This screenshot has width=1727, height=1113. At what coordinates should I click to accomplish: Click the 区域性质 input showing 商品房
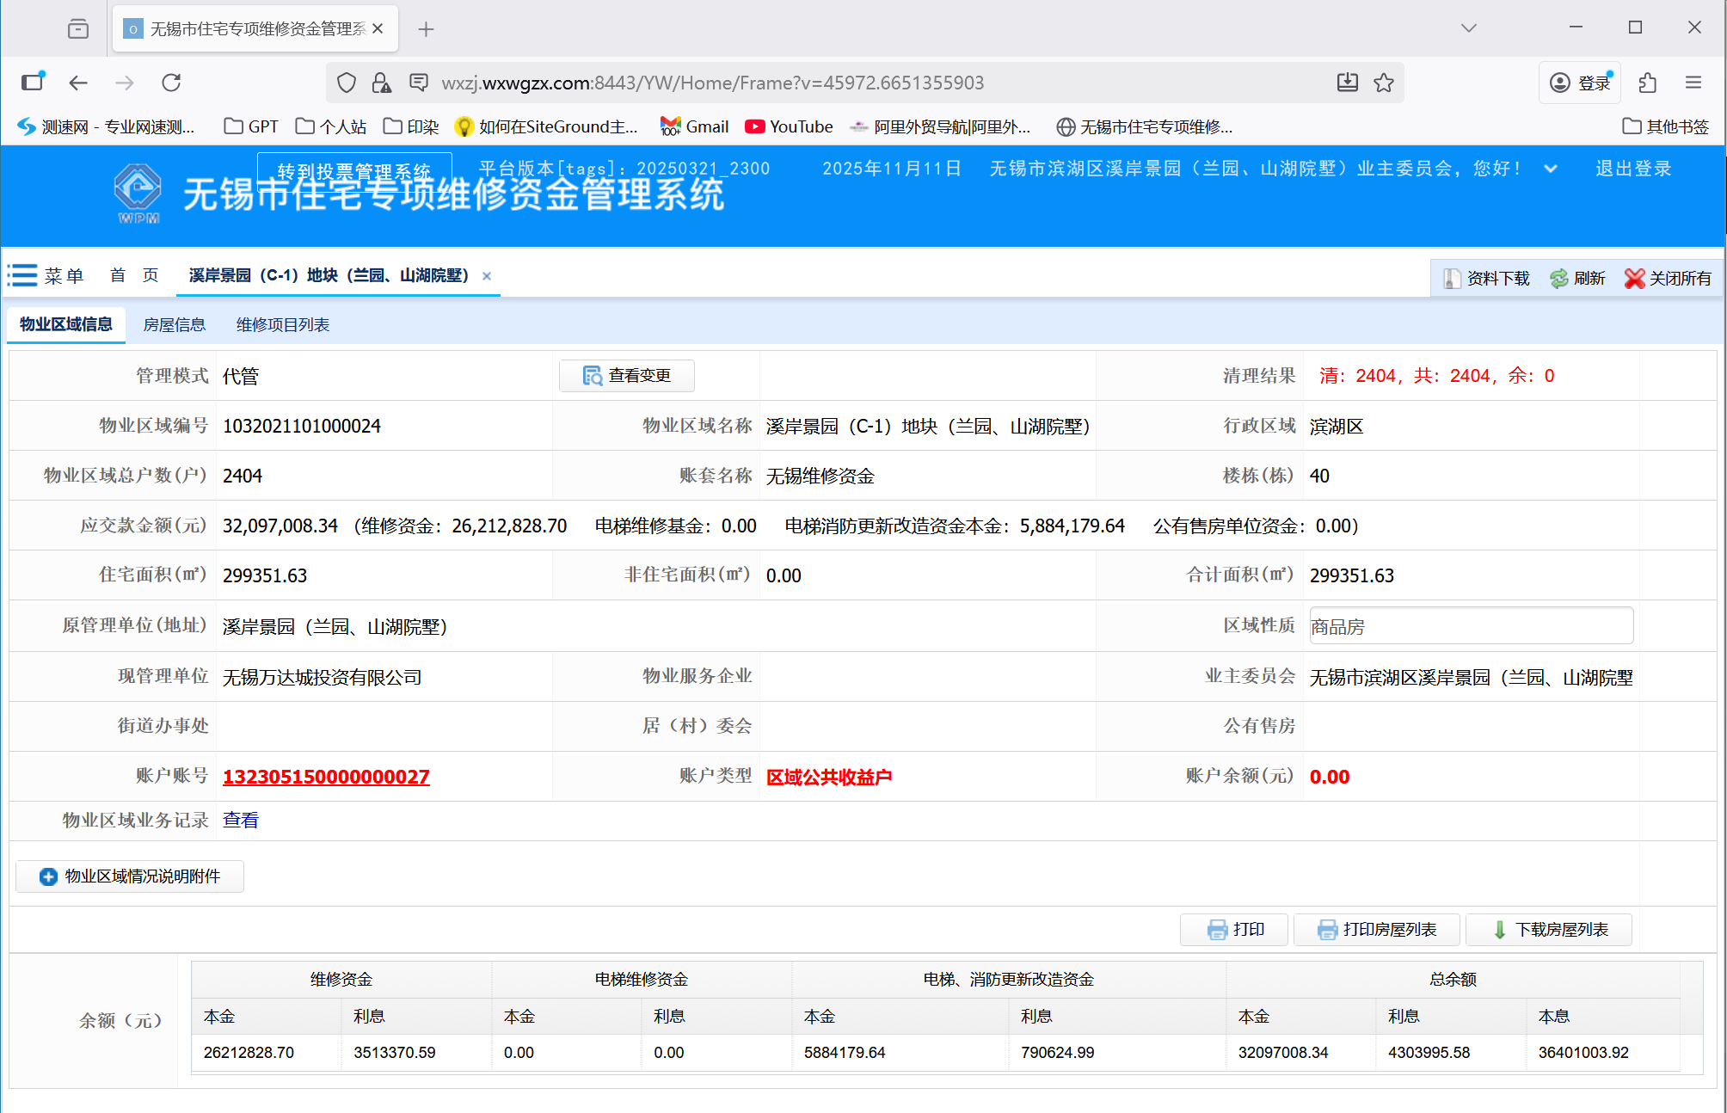1471,625
